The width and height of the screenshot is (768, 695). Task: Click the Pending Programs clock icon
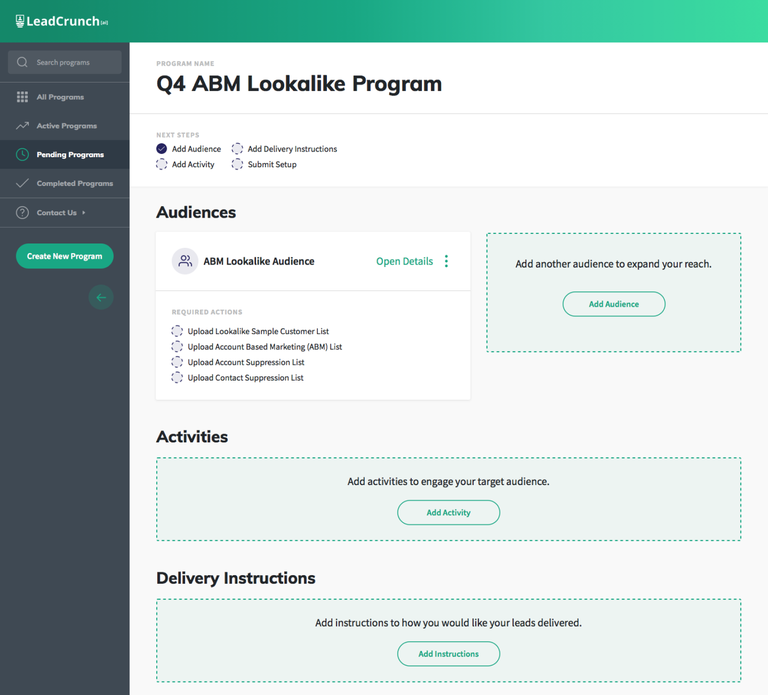pos(22,154)
